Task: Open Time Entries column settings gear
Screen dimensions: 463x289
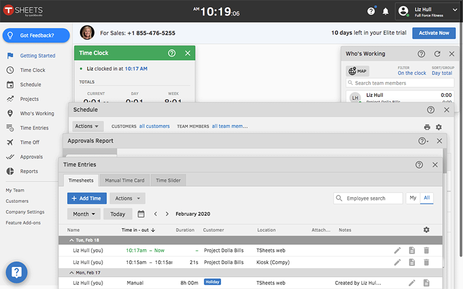Action: (x=427, y=229)
